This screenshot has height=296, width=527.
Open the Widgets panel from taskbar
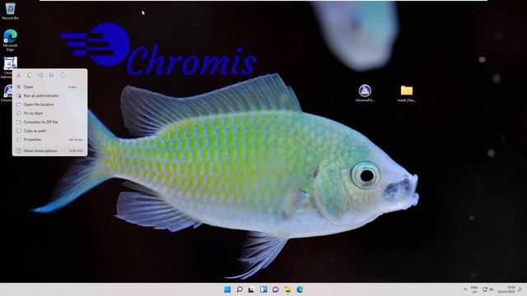pyautogui.click(x=263, y=289)
